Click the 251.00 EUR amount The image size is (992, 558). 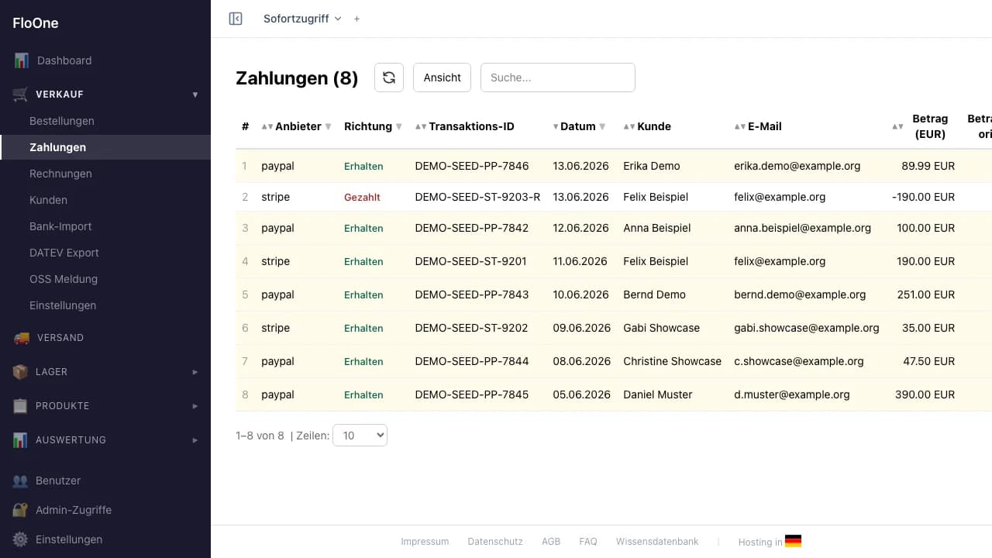pos(925,294)
